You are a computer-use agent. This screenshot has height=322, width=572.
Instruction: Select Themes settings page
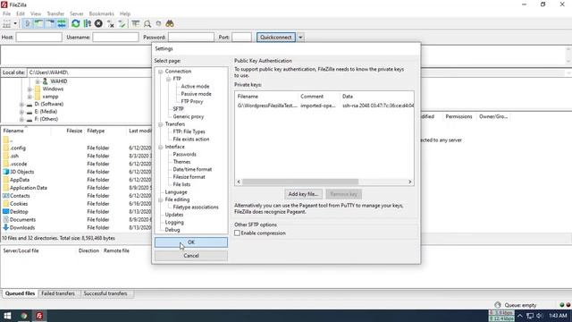[181, 162]
